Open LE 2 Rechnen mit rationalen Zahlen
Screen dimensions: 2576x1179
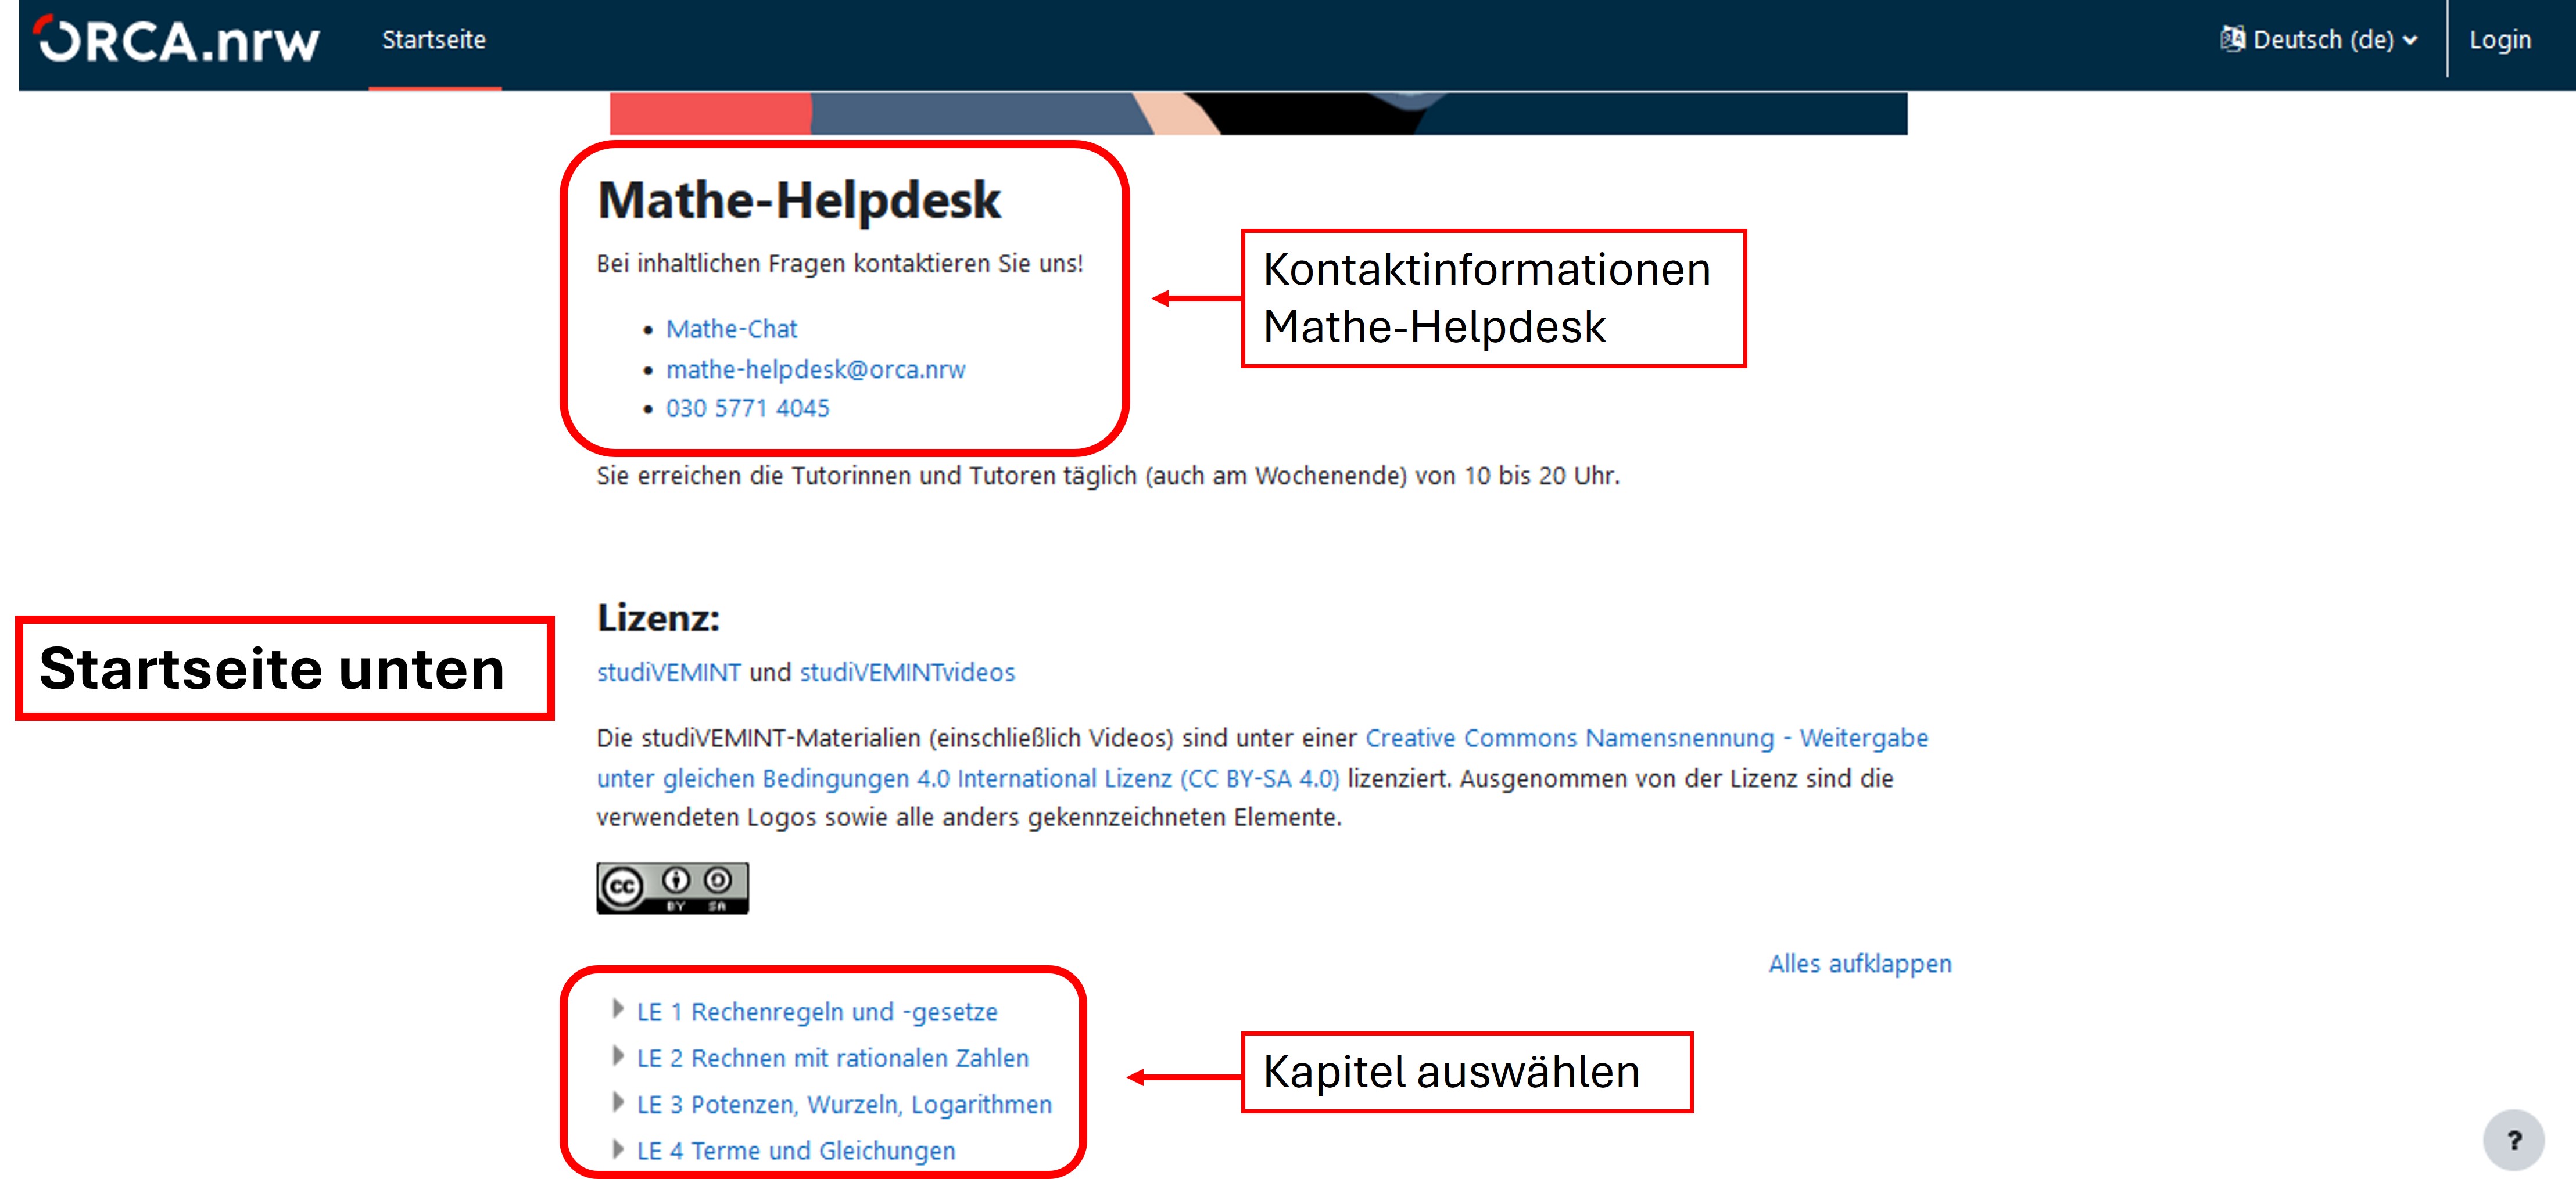click(833, 1058)
